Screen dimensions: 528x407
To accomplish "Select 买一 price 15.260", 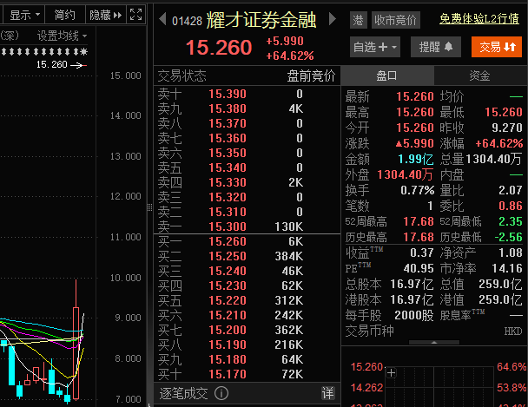I will pos(228,241).
